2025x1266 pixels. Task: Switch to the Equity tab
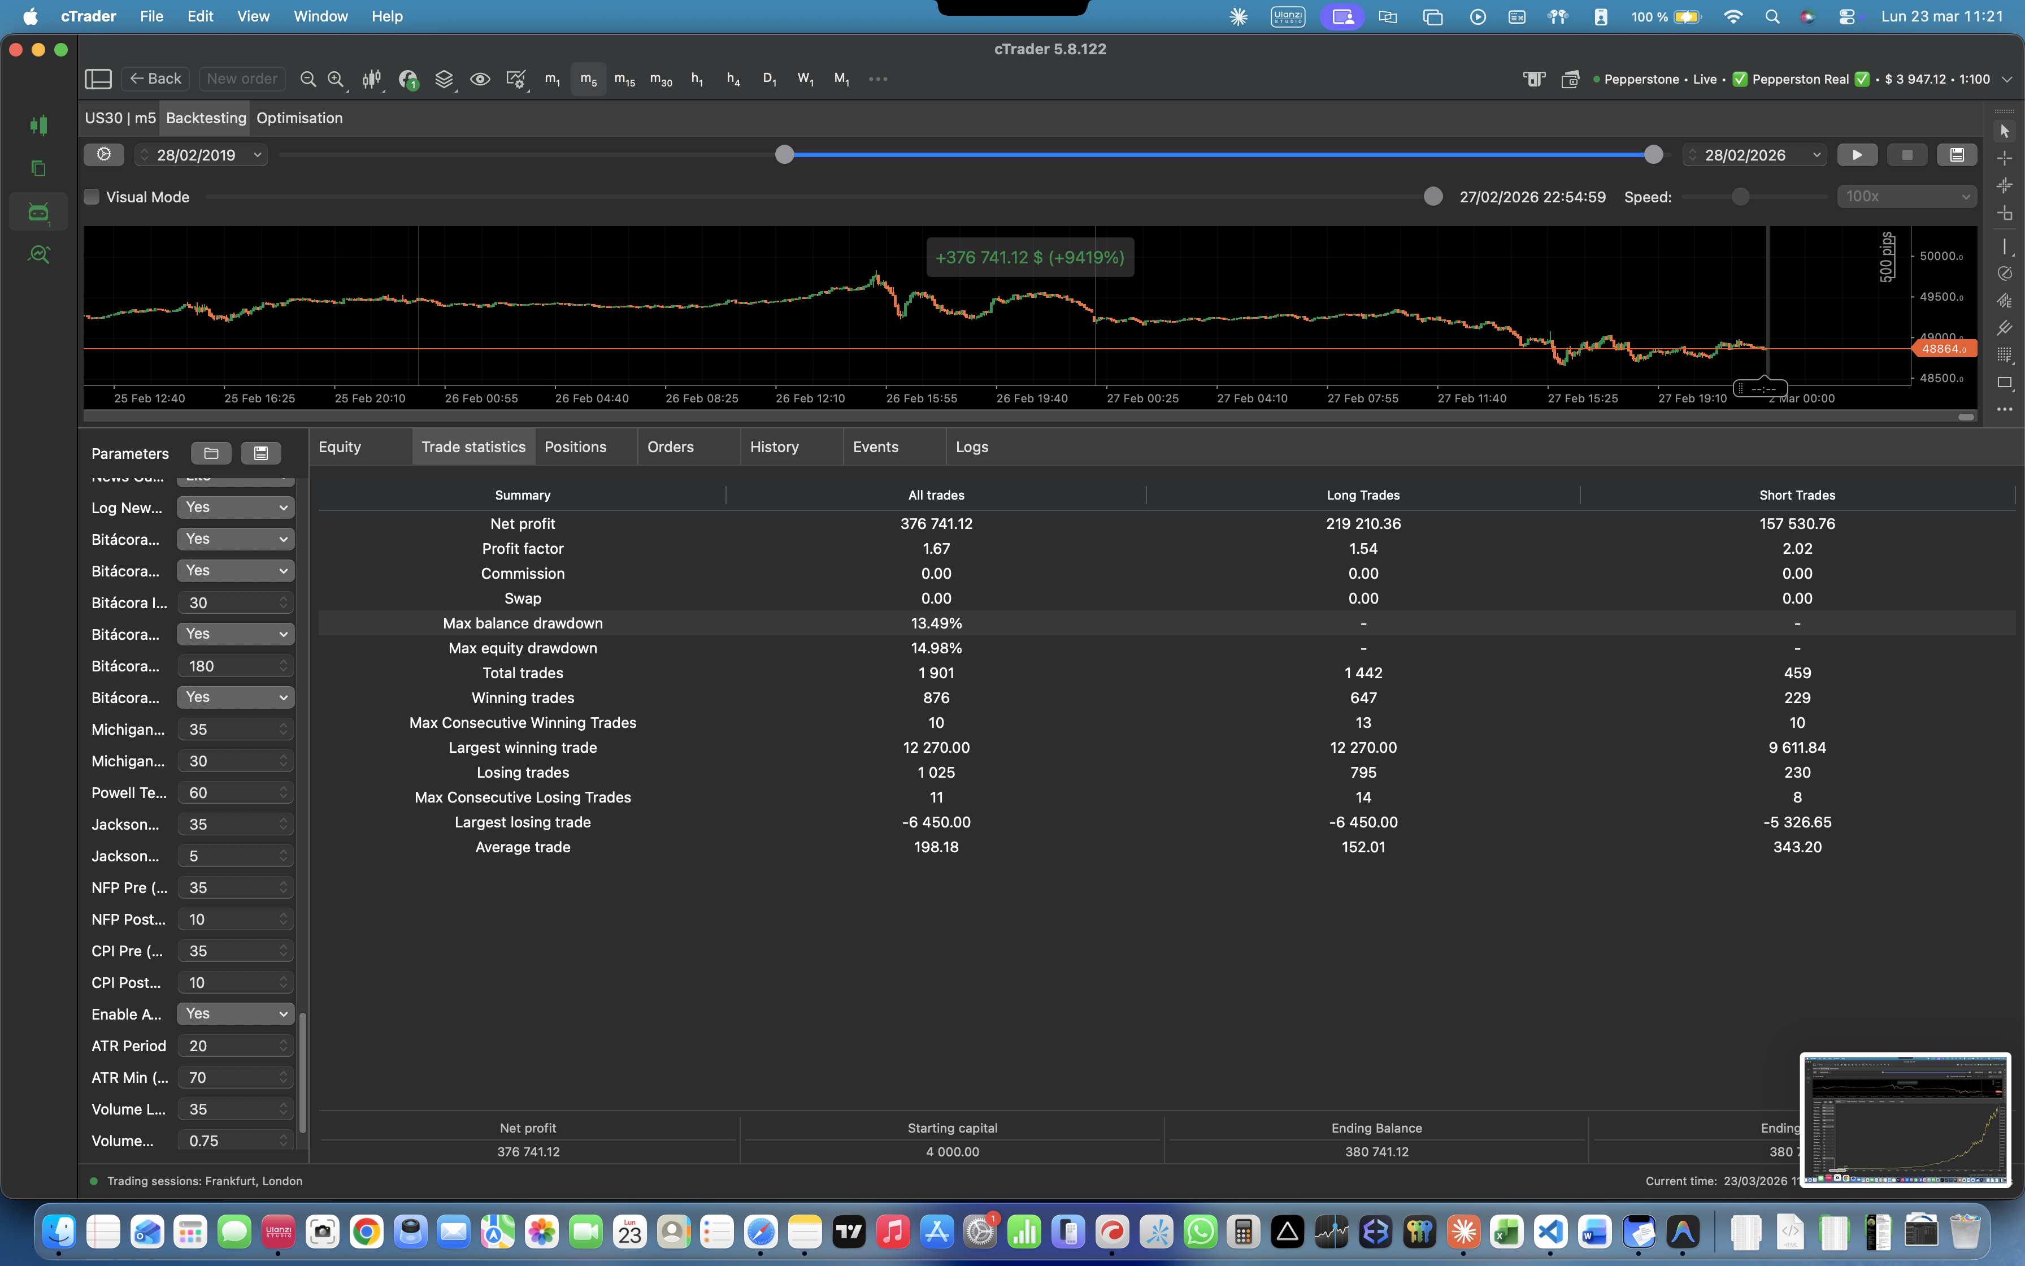coord(340,446)
